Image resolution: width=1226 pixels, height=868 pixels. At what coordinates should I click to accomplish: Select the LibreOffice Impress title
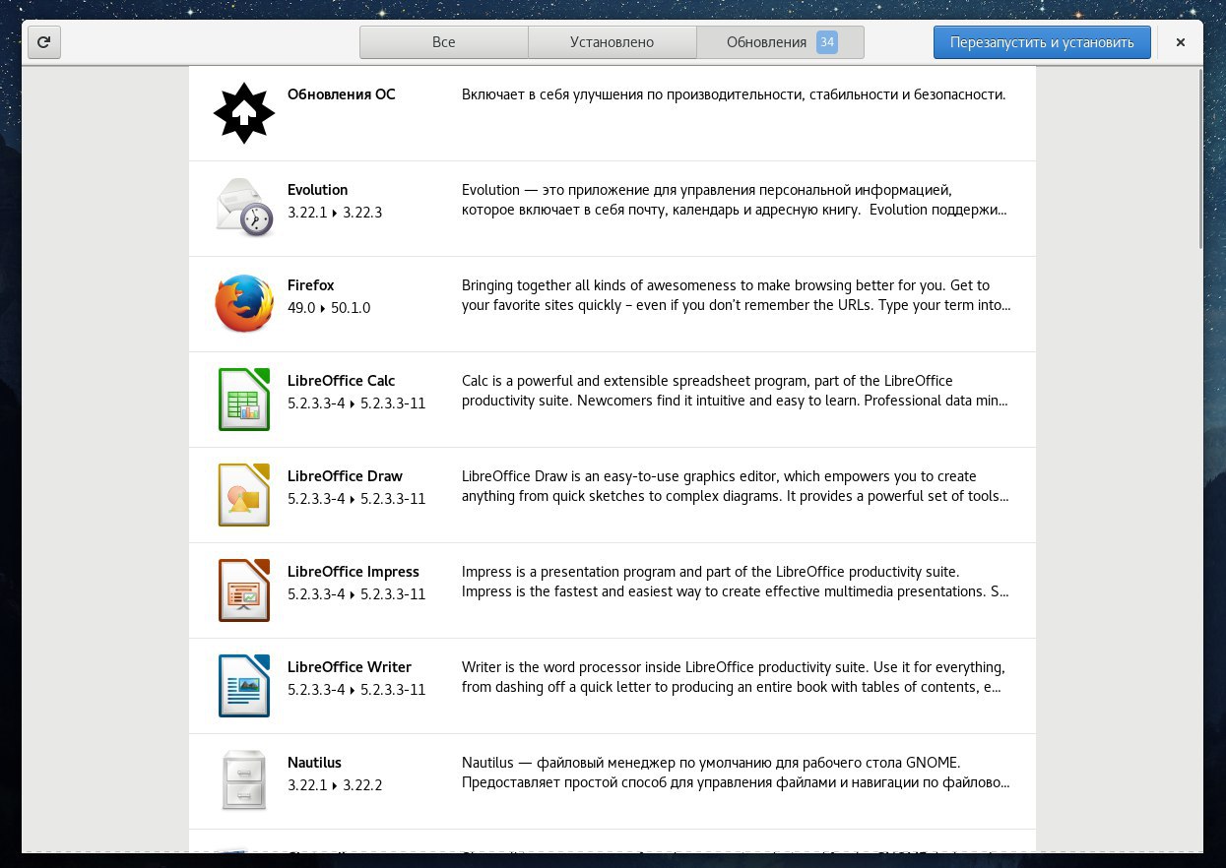click(x=354, y=572)
